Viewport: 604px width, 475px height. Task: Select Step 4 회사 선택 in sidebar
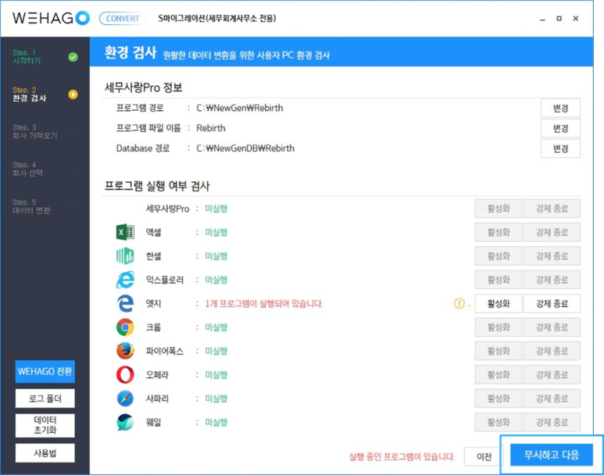pos(27,169)
